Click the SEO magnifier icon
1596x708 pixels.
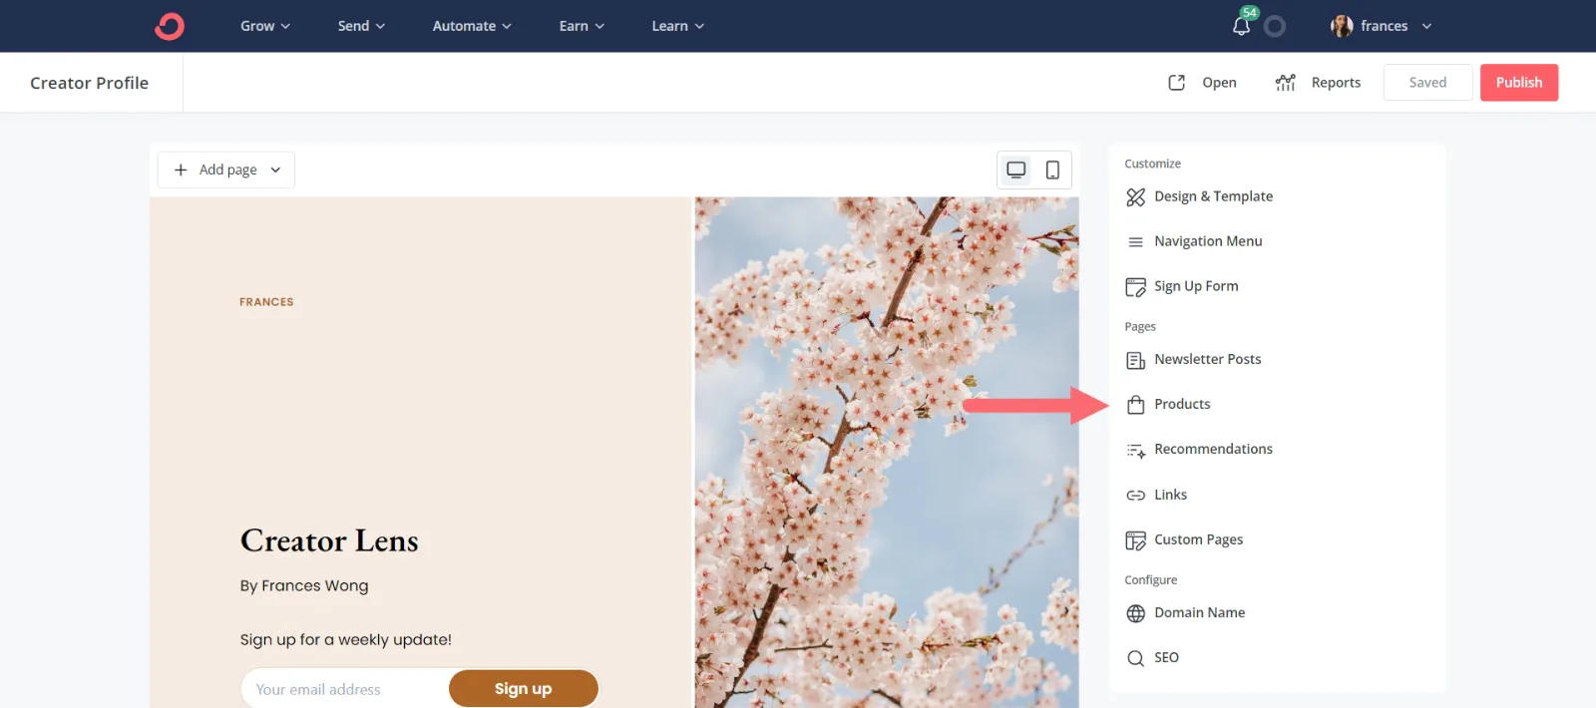(x=1135, y=658)
